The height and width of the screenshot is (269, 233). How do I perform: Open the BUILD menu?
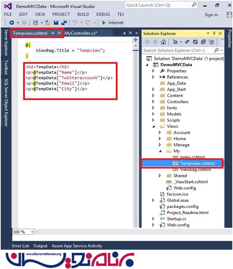[x=83, y=14]
